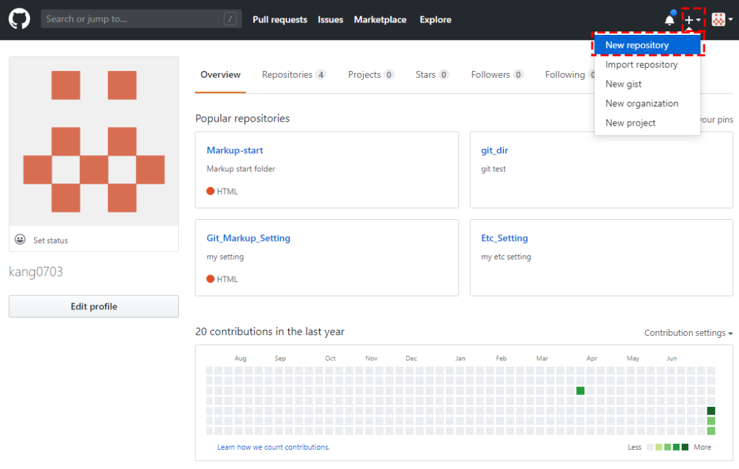Open the git_dir repository
The image size is (739, 469).
tap(494, 150)
